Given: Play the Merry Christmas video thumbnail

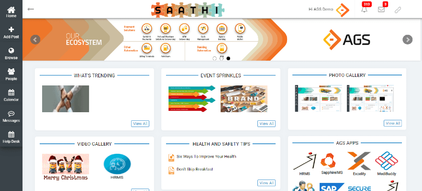Looking at the screenshot, I should [x=65, y=167].
